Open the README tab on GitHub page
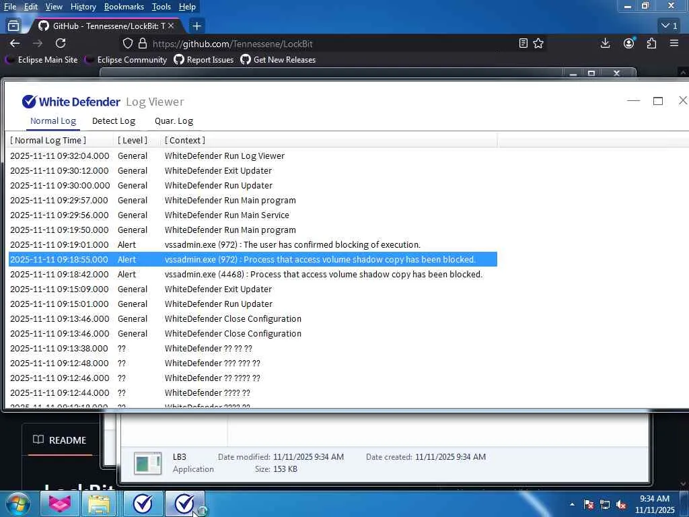 [x=60, y=440]
